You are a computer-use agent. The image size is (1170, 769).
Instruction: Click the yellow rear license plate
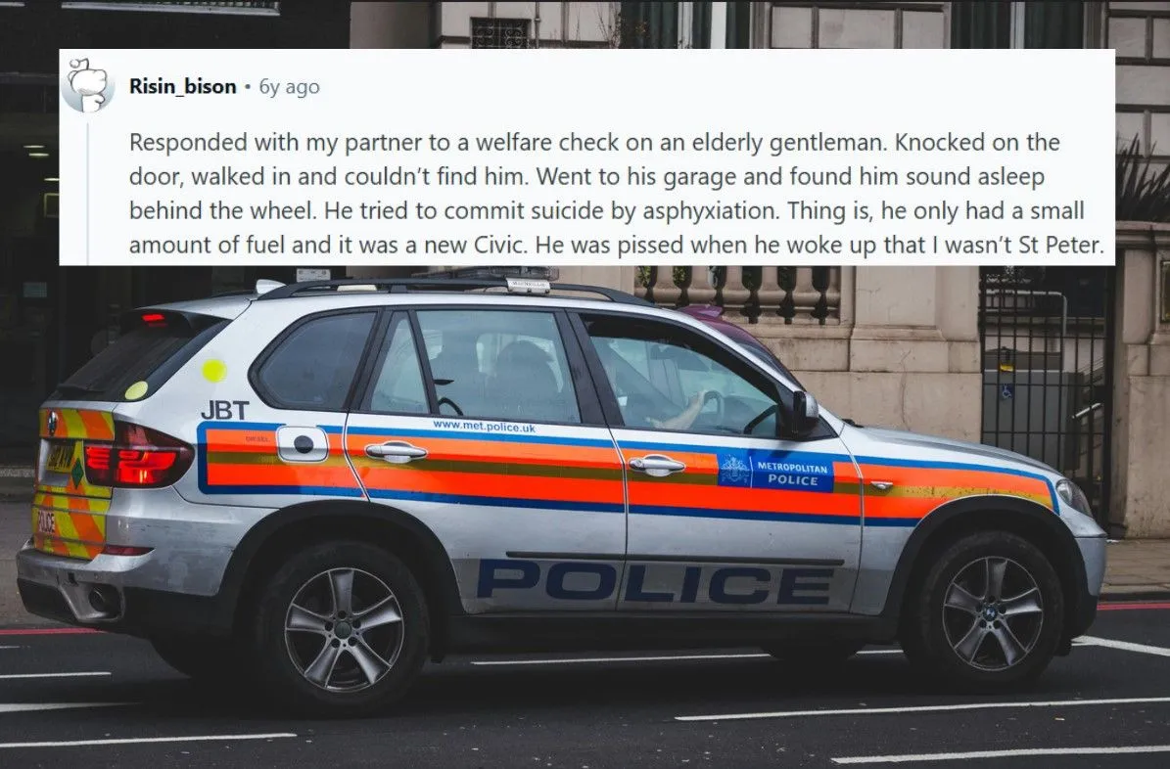61,457
